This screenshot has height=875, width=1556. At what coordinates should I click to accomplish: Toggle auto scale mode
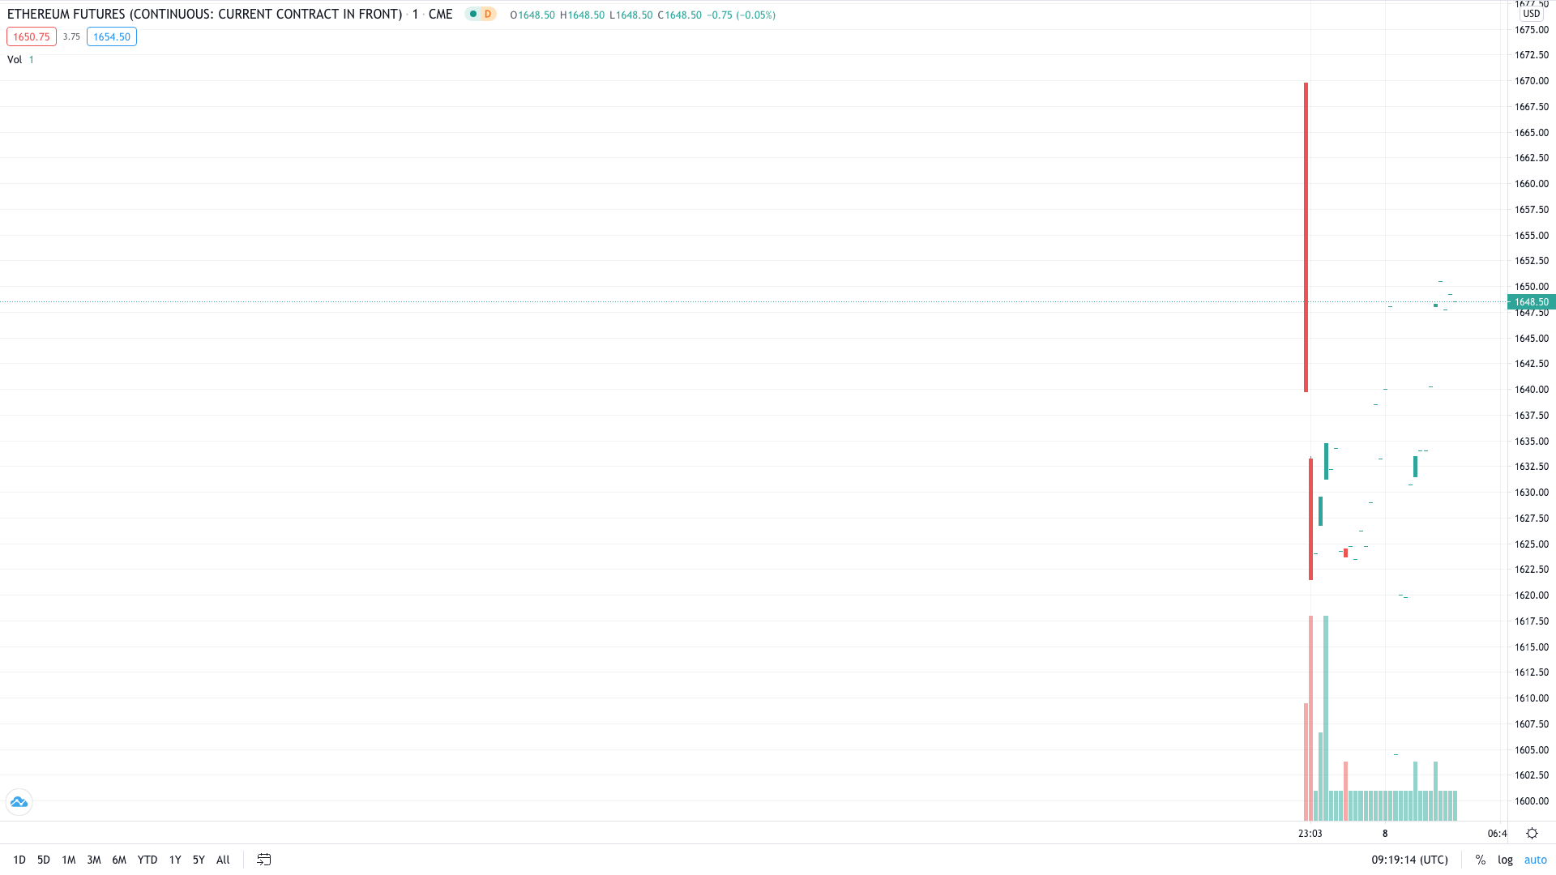[1535, 860]
